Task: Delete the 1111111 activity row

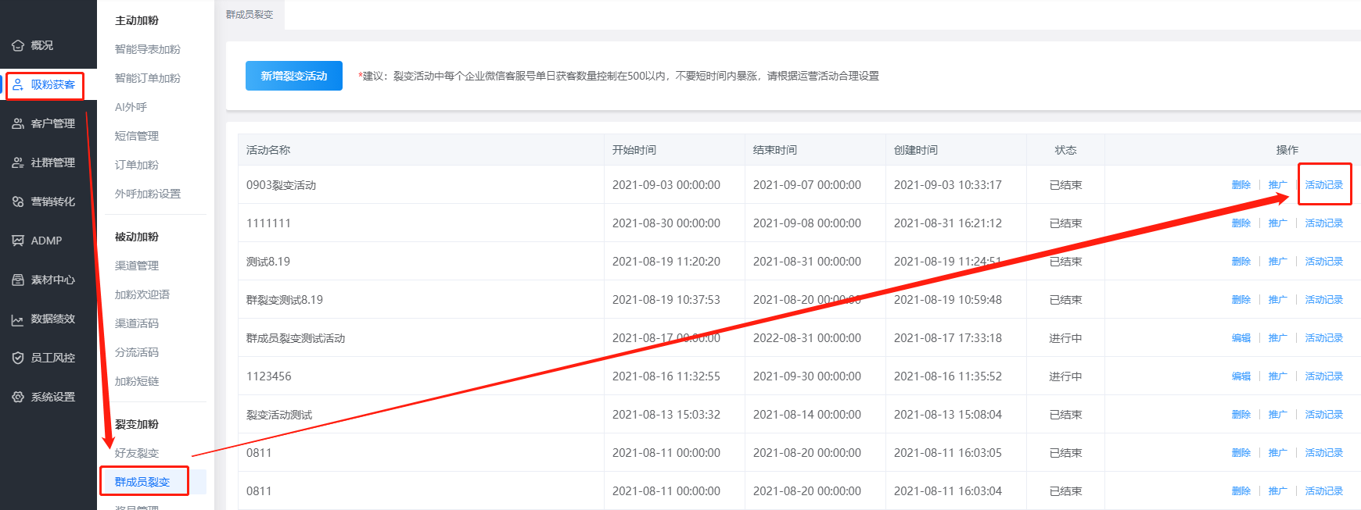Action: coord(1241,223)
